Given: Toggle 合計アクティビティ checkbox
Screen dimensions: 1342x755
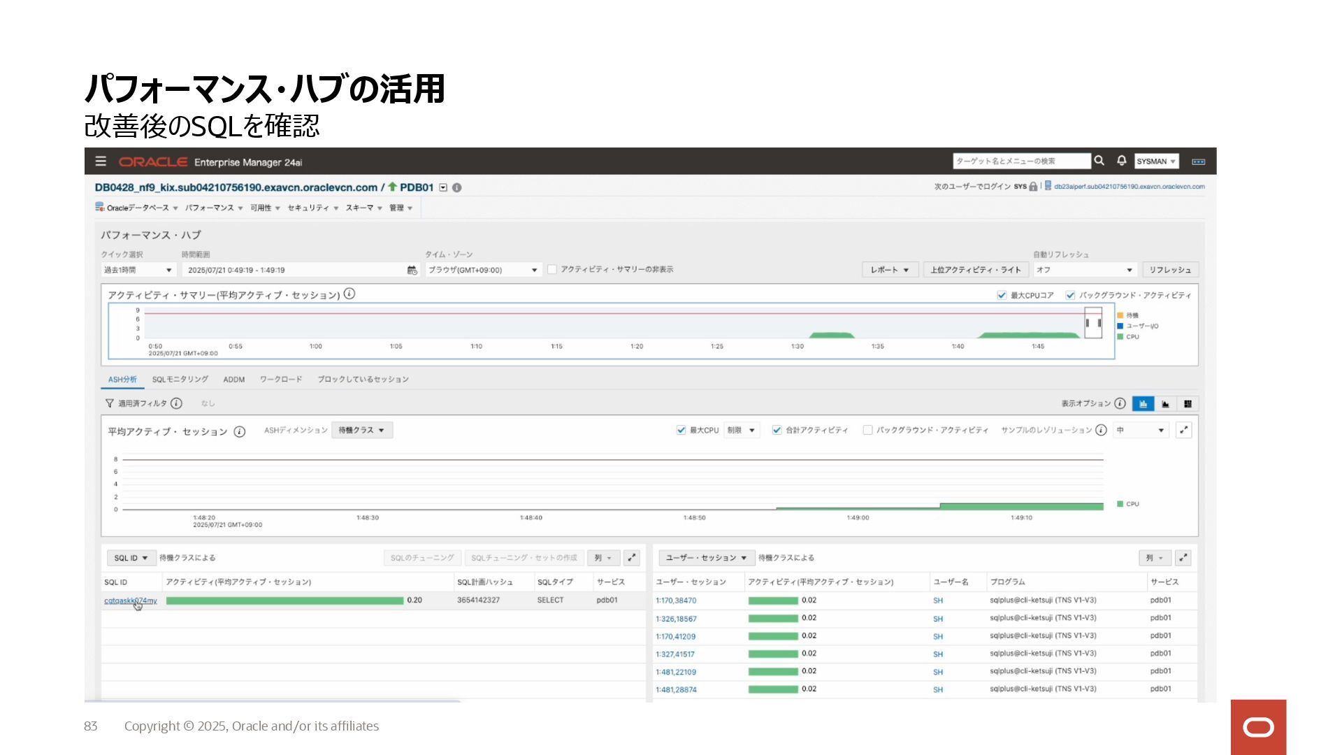Looking at the screenshot, I should [x=777, y=431].
